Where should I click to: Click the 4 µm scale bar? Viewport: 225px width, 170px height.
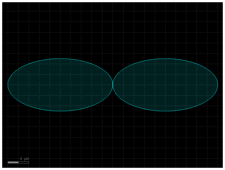[x=18, y=162]
